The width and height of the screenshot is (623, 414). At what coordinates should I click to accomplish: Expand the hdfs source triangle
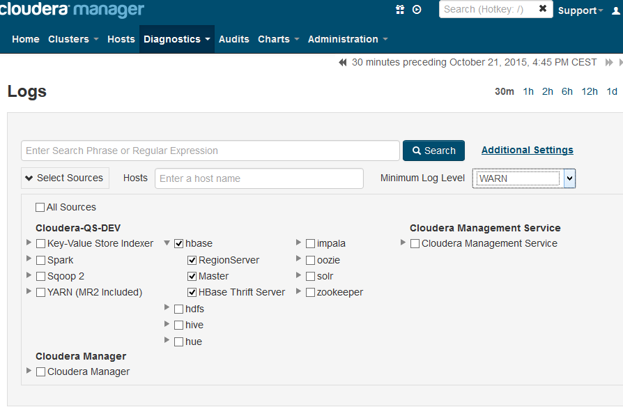click(167, 307)
